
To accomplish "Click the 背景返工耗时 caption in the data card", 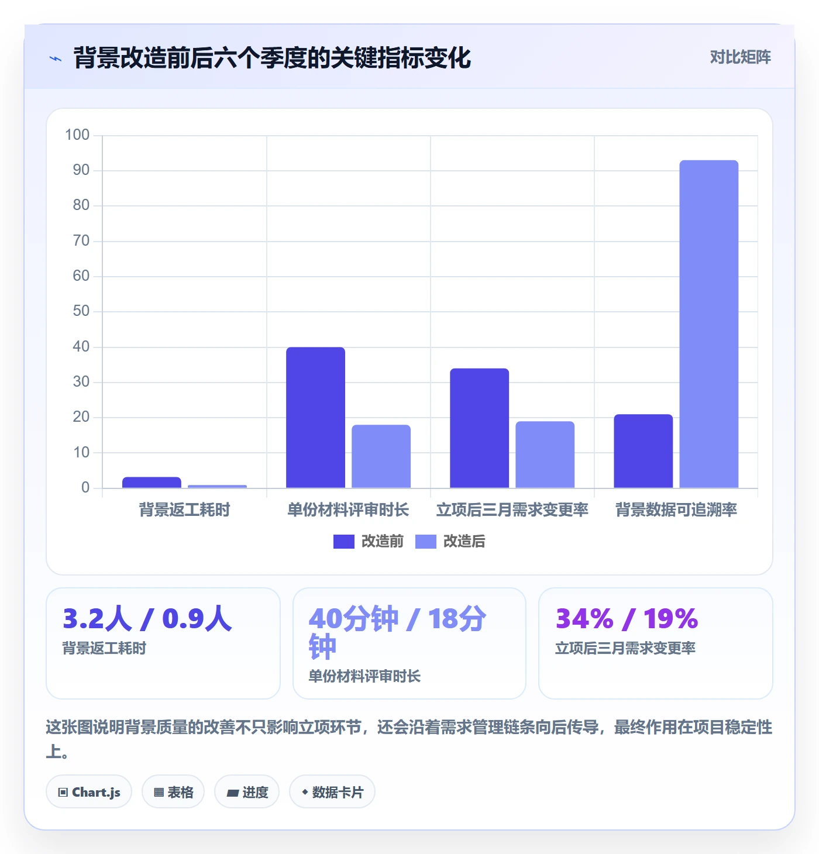I will (104, 648).
